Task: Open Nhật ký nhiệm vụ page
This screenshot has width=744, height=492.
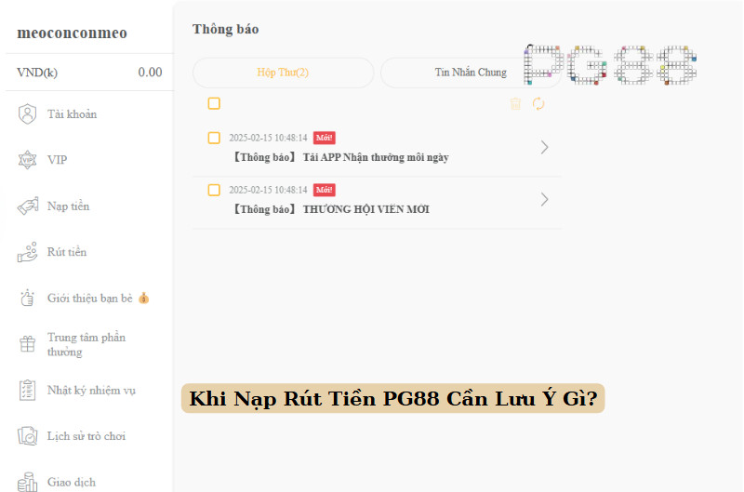Action: coord(89,390)
